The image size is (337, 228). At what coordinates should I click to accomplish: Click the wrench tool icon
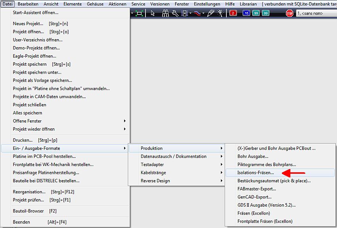click(175, 13)
